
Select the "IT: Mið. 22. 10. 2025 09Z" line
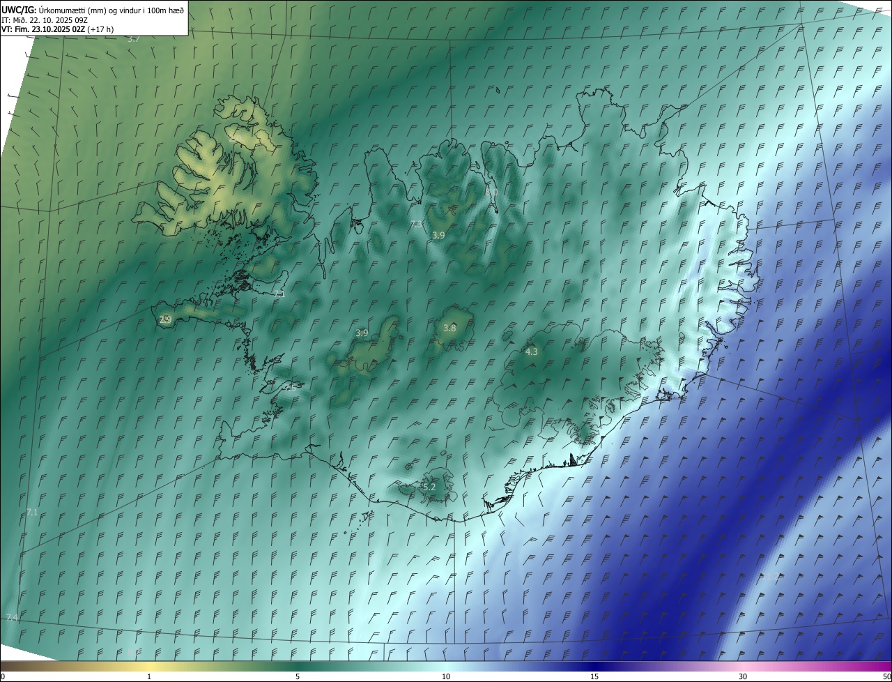click(x=45, y=20)
